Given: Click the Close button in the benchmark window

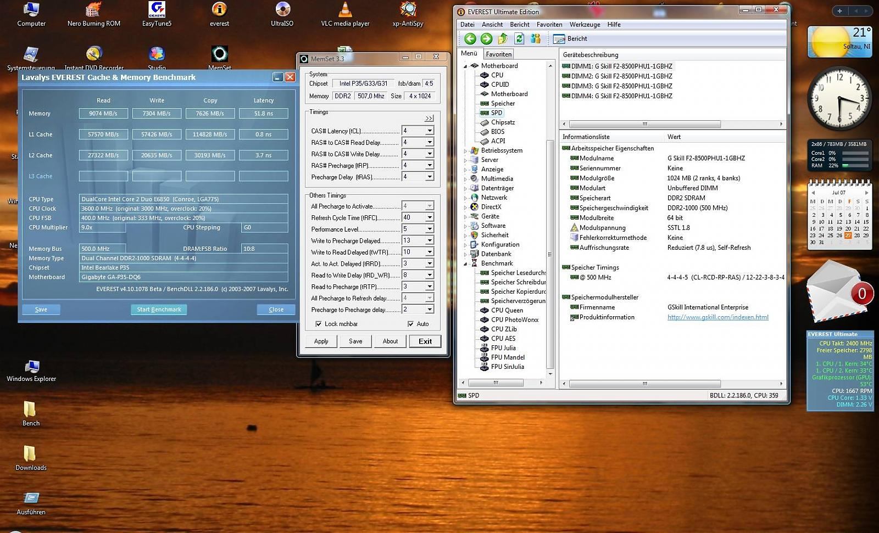Looking at the screenshot, I should (x=276, y=310).
